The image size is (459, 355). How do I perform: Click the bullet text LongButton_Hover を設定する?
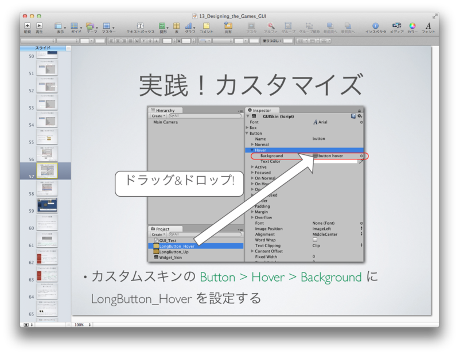176,299
